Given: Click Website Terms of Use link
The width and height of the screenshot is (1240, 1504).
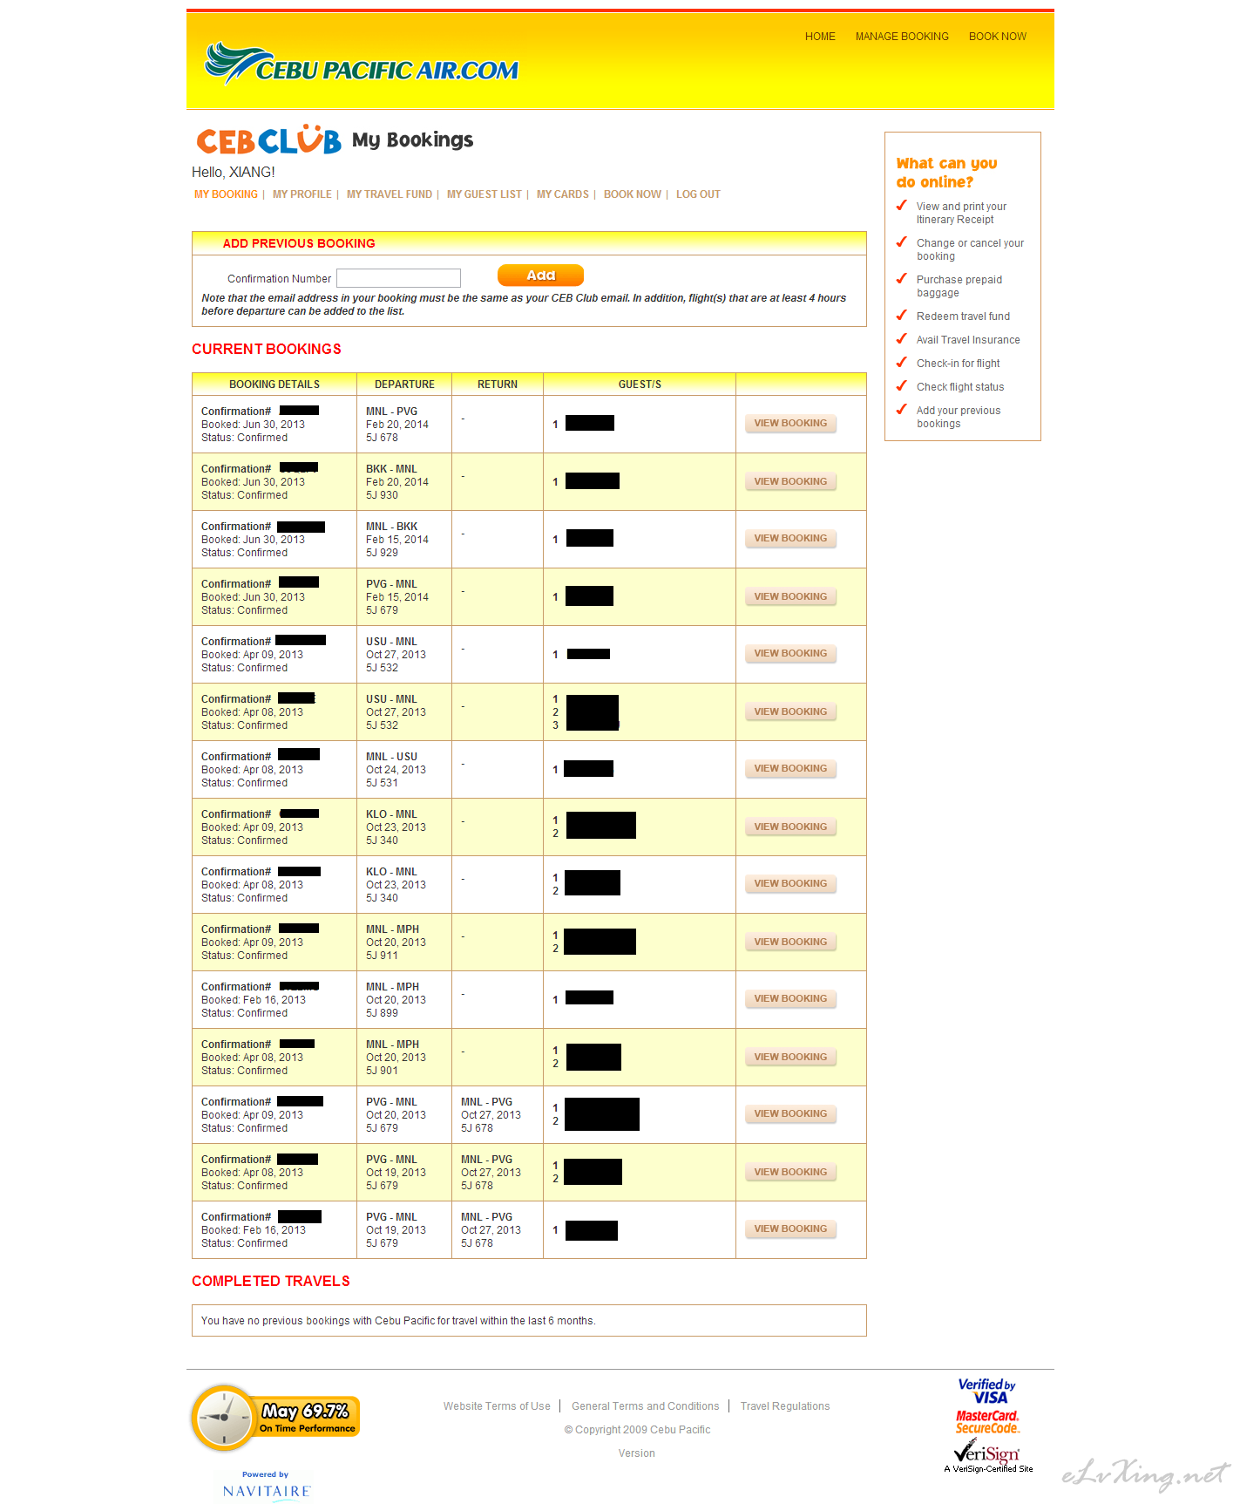Looking at the screenshot, I should [x=497, y=1406].
